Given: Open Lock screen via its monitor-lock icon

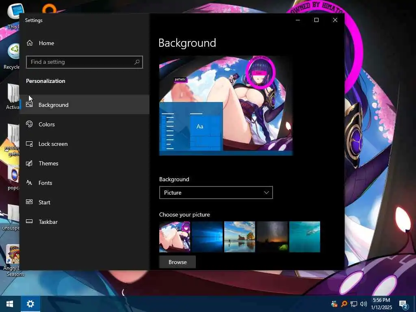Looking at the screenshot, I should point(29,144).
